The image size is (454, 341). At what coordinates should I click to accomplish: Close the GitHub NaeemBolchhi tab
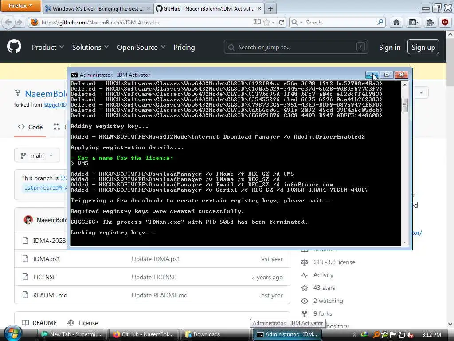[259, 9]
